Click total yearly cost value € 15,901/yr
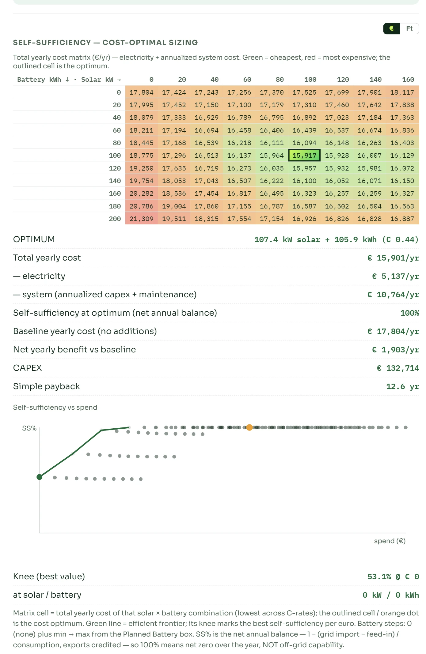426x654 pixels. (x=393, y=258)
